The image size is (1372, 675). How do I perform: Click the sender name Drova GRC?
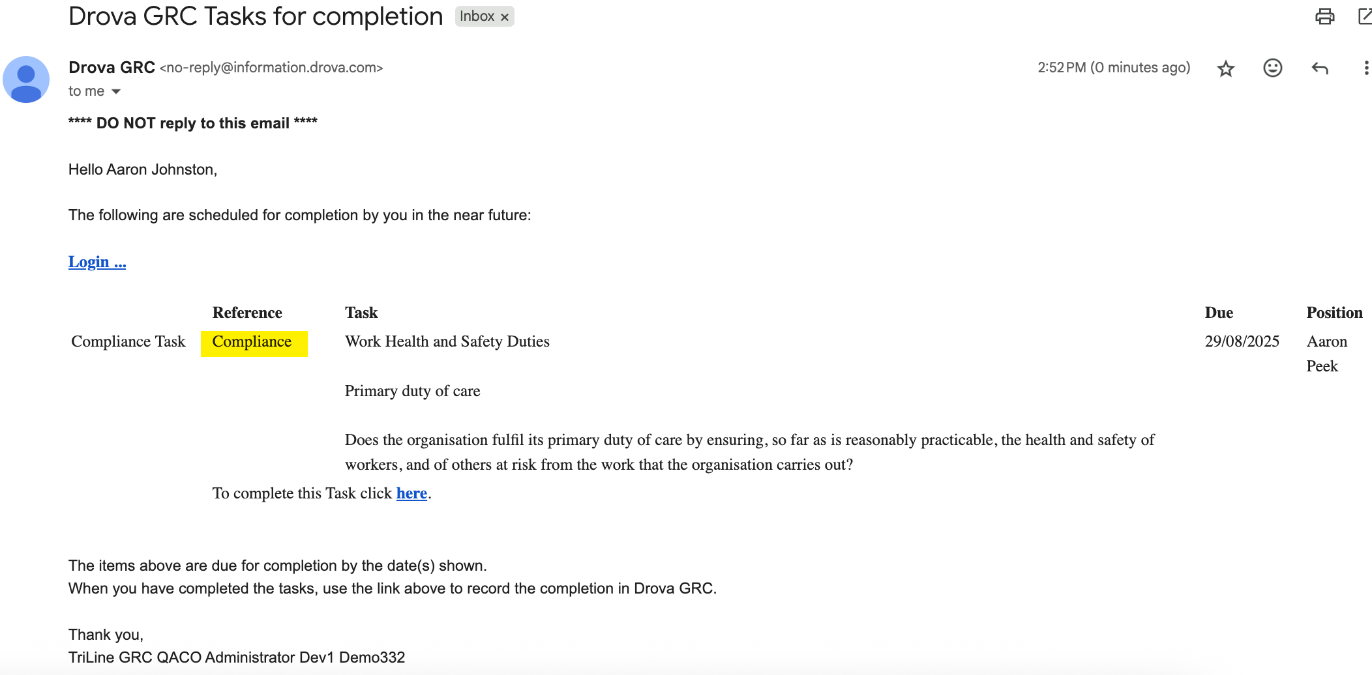pyautogui.click(x=112, y=68)
